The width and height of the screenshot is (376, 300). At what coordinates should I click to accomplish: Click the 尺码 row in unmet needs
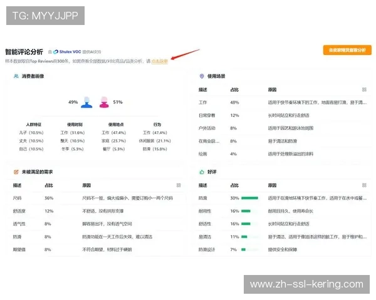click(95, 198)
